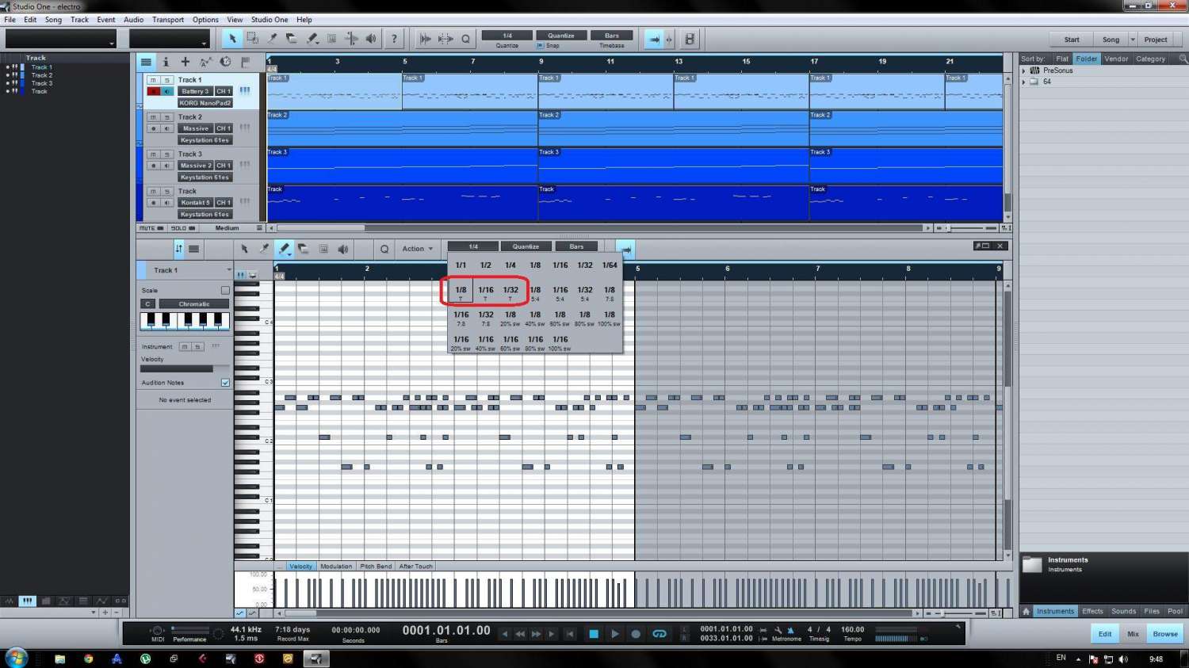Choose the 1/16 triplet quantize value
Screen dimensions: 1189x668
[486, 292]
